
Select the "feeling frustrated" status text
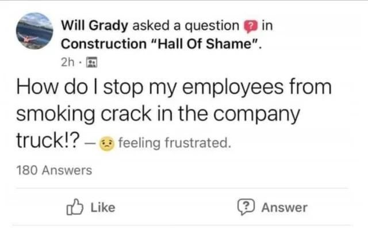click(175, 143)
